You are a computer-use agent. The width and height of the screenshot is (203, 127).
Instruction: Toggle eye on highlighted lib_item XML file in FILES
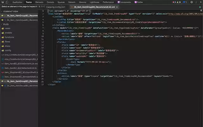[x=2, y=81]
